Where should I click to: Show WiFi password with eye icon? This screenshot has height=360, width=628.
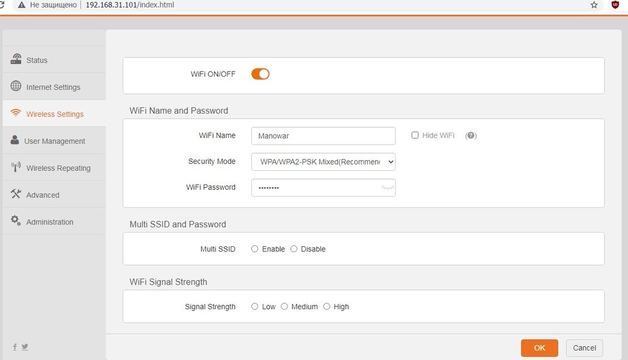(387, 188)
